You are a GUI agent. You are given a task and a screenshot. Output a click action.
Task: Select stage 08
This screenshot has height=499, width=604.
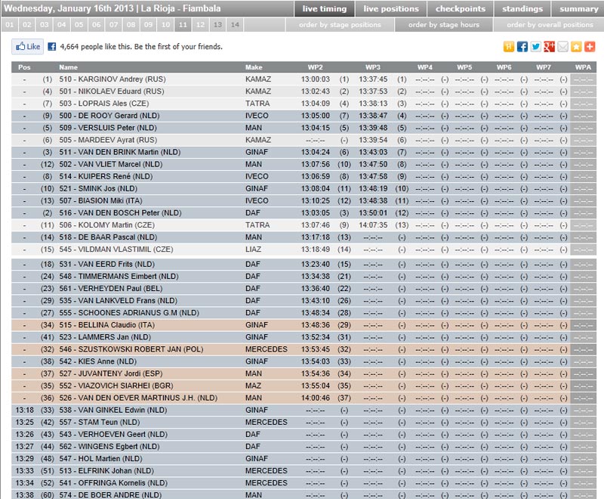point(131,25)
